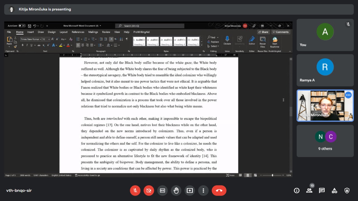Click the Superscript icon

[48, 45]
